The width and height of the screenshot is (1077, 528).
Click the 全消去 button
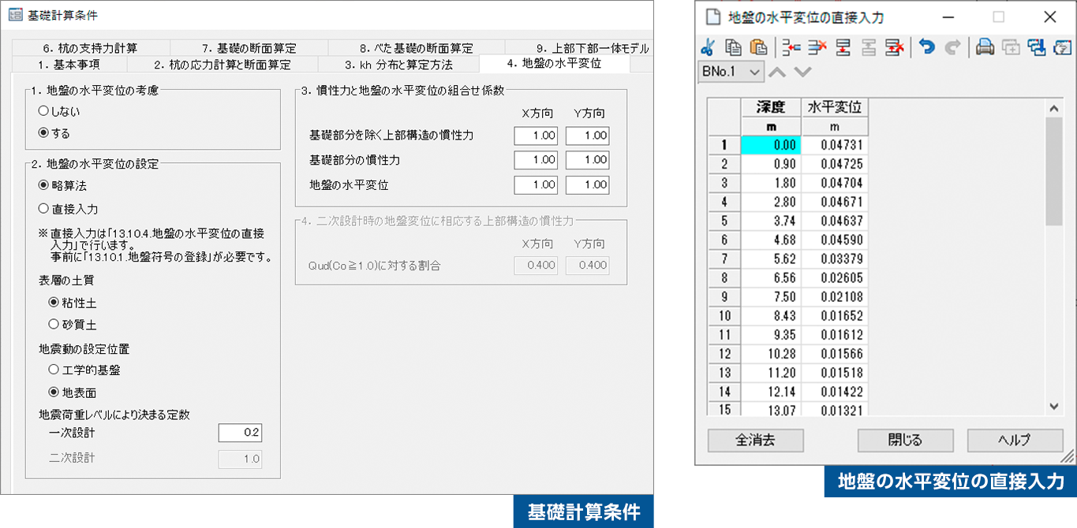[755, 441]
